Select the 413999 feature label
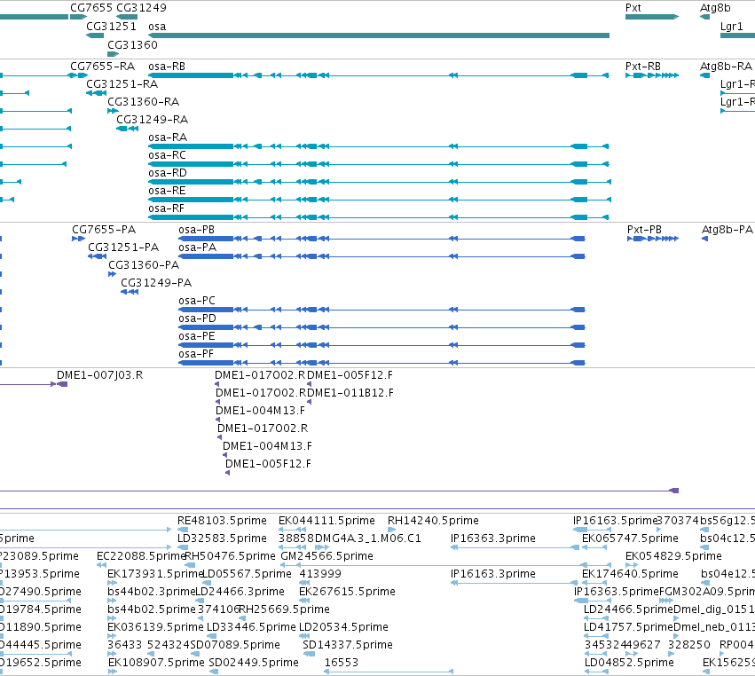The height and width of the screenshot is (676, 755). (320, 574)
